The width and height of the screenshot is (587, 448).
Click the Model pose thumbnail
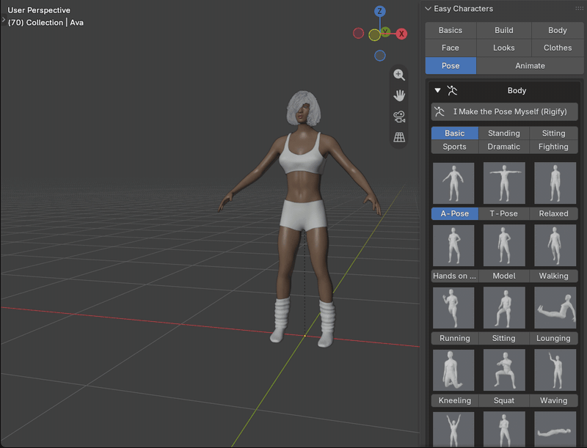point(504,246)
